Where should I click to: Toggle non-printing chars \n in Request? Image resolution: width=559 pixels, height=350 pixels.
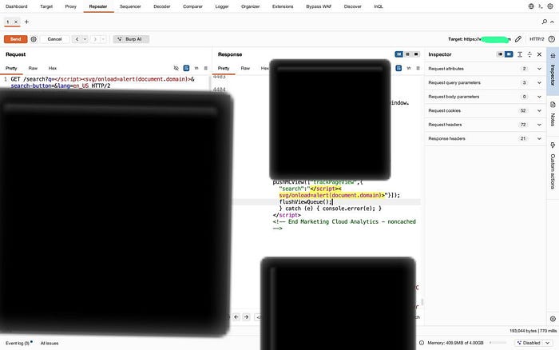coord(196,68)
